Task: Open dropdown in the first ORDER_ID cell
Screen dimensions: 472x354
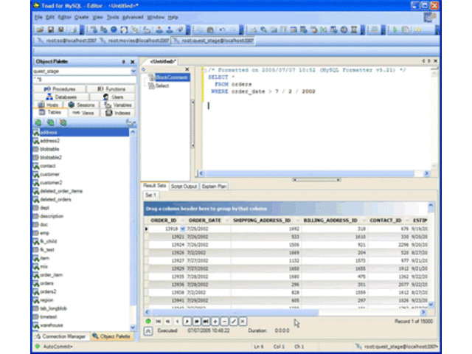Action: 182,229
